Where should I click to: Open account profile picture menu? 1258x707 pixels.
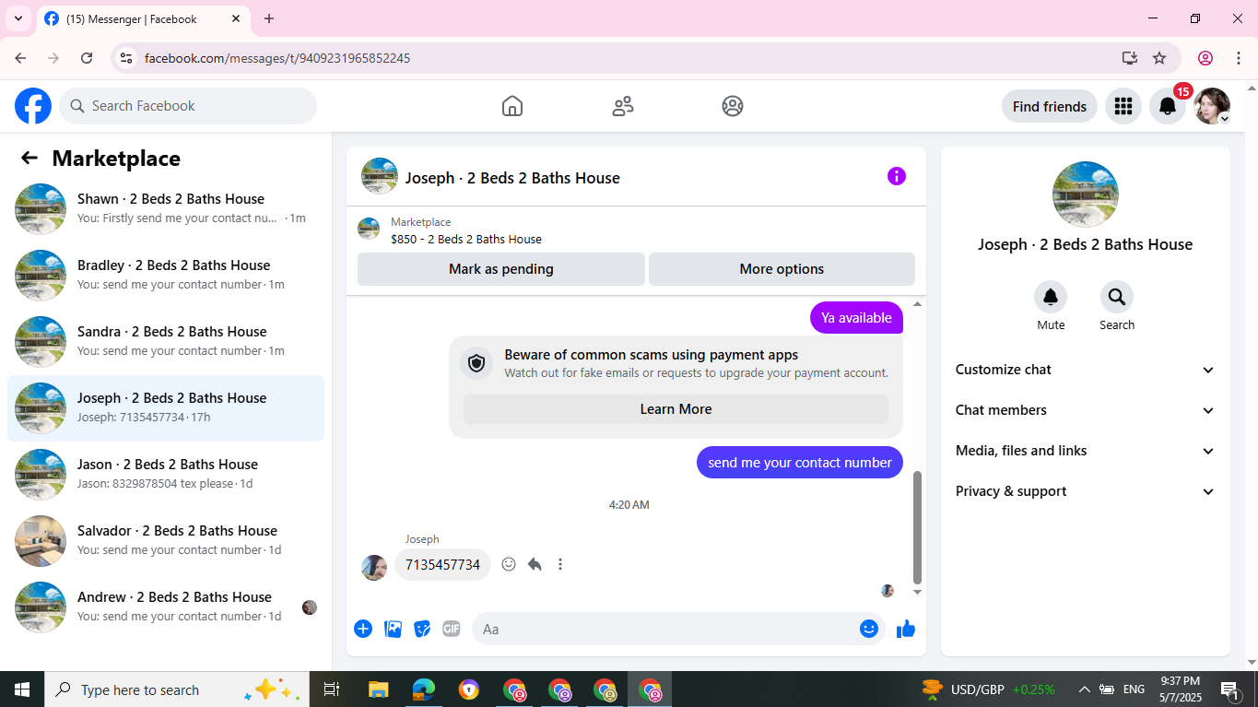pos(1212,106)
